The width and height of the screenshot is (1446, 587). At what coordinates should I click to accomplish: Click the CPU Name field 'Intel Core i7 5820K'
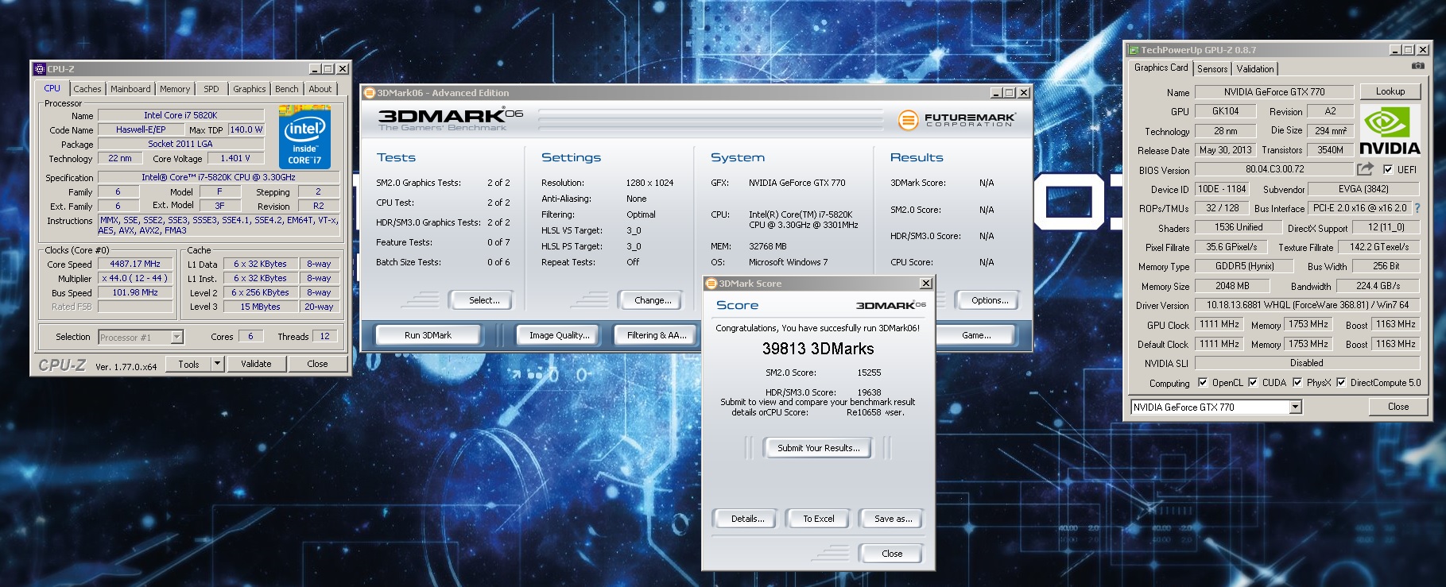[x=180, y=115]
